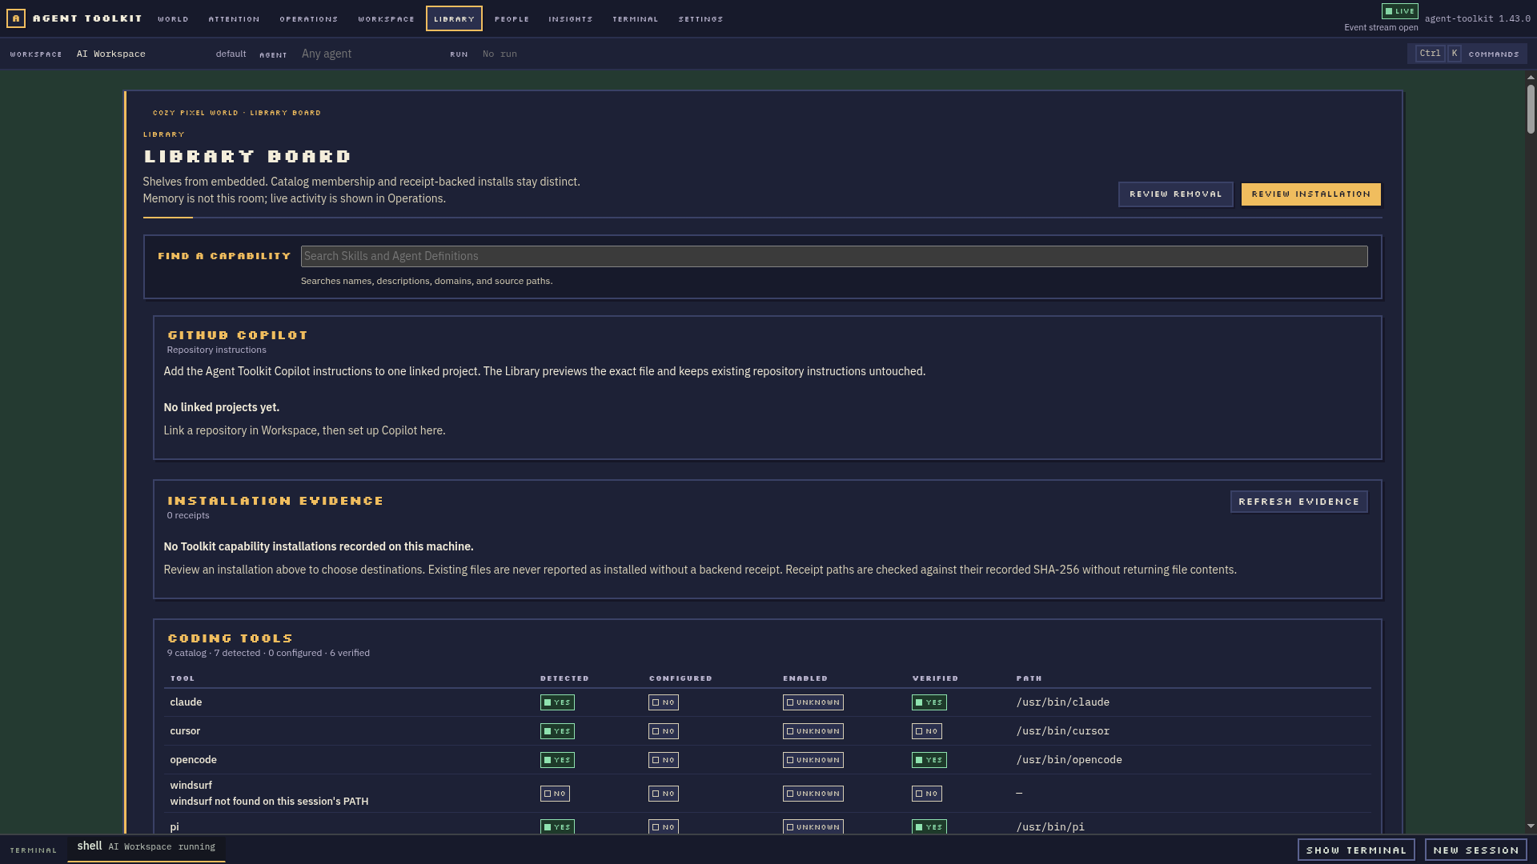
Task: Click claude Enabled UNKNOWN badge
Action: click(x=813, y=702)
